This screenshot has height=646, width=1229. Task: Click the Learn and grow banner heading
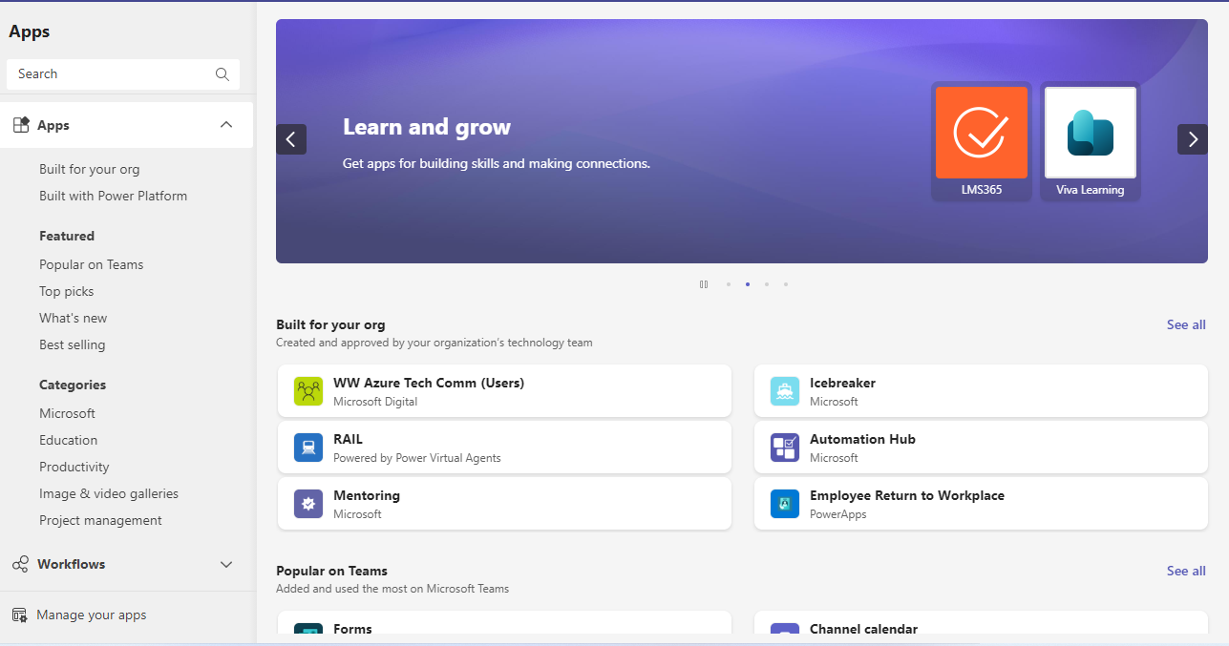tap(427, 127)
